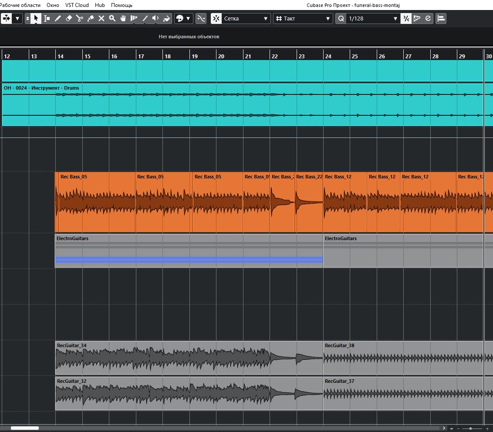Select the Play speaker tool
The height and width of the screenshot is (432, 493).
(x=155, y=19)
